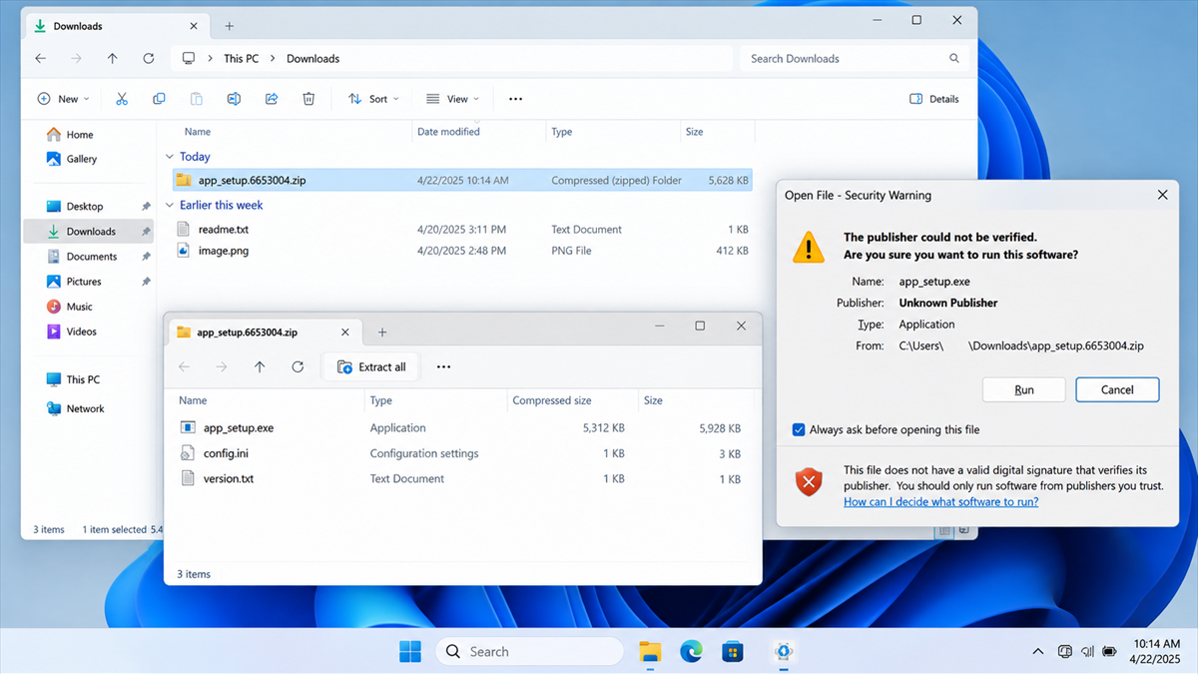Refresh the Downloads window
Image resolution: width=1198 pixels, height=674 pixels.
(149, 59)
